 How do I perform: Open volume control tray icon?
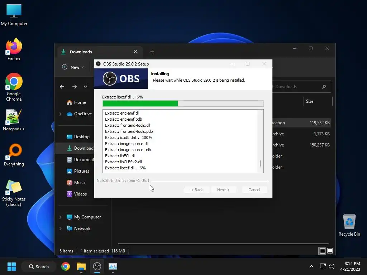pyautogui.click(x=332, y=266)
